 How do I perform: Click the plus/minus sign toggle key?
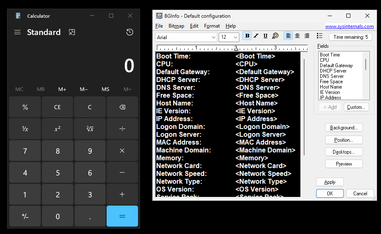click(x=25, y=216)
